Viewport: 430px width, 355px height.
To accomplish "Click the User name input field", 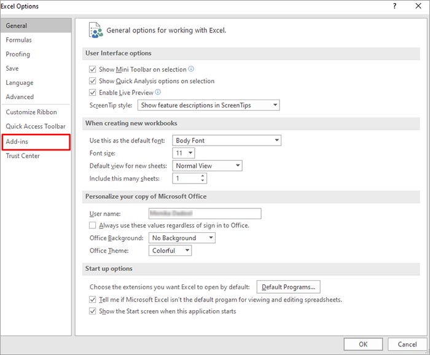I will coord(205,214).
